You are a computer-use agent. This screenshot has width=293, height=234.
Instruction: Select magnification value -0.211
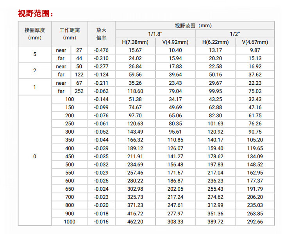101,83
